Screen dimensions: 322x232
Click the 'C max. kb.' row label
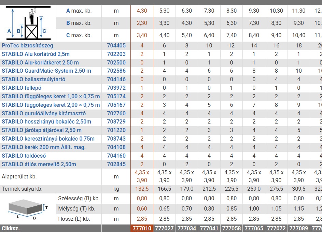79,35
